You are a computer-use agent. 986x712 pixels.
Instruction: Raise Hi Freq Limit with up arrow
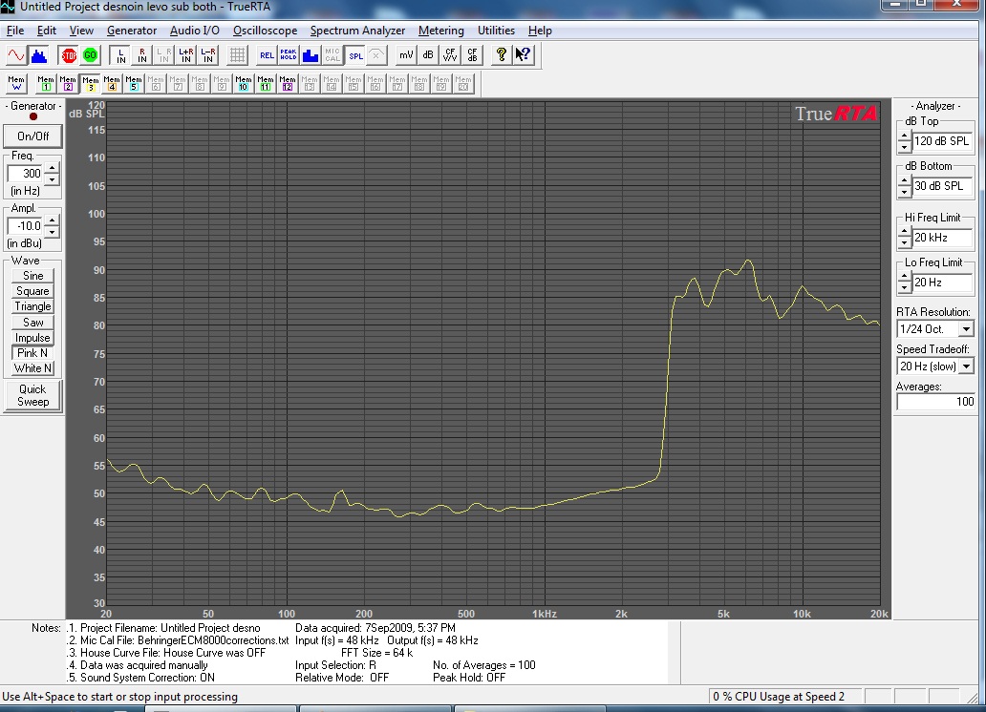(x=904, y=232)
